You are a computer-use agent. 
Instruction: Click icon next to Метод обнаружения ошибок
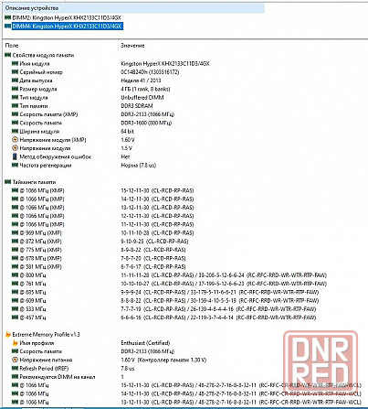pos(15,156)
